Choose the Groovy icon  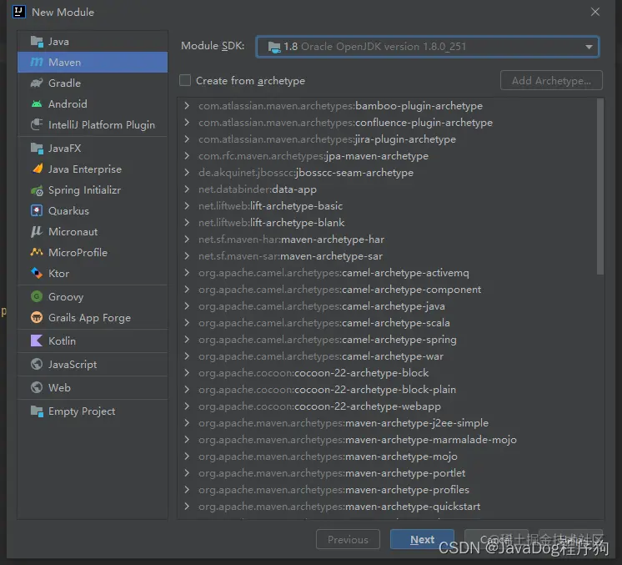coord(37,296)
